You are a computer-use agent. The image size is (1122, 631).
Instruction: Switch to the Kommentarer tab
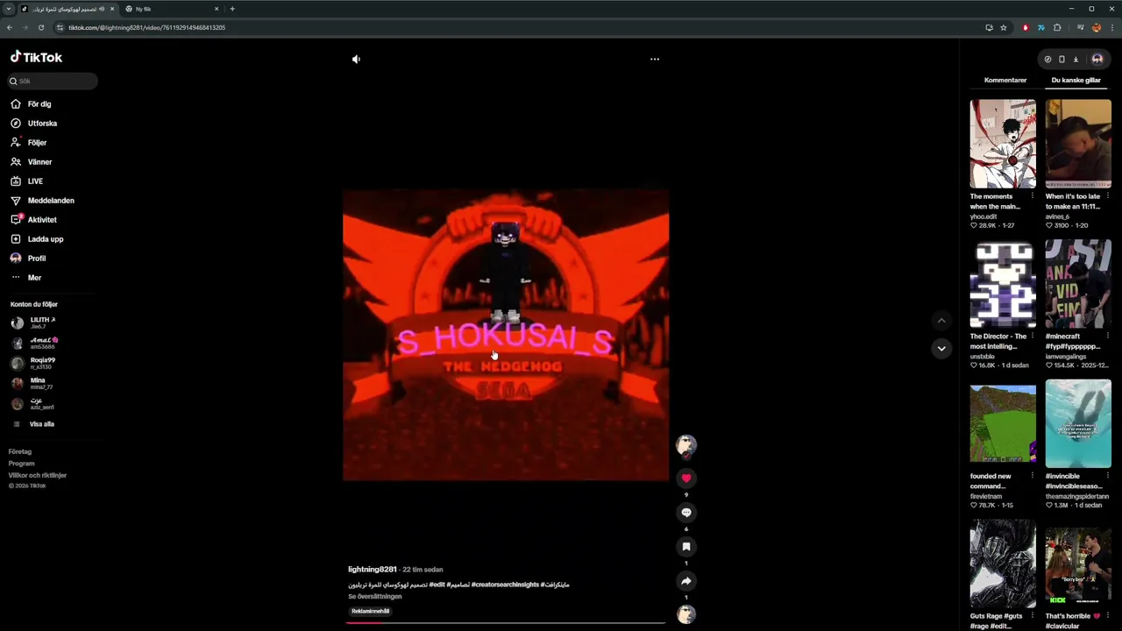click(1005, 81)
